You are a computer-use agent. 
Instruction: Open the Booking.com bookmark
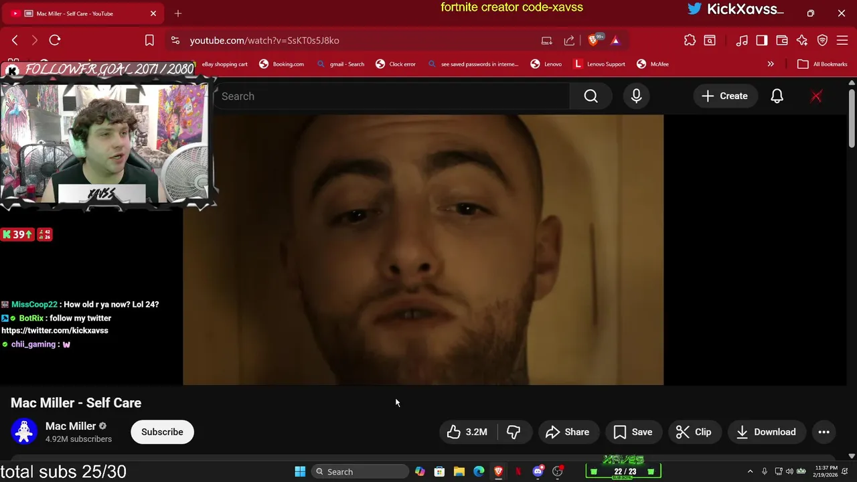(282, 64)
